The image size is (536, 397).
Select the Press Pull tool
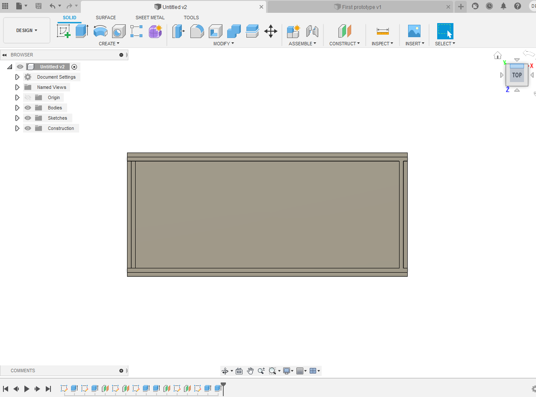[178, 31]
